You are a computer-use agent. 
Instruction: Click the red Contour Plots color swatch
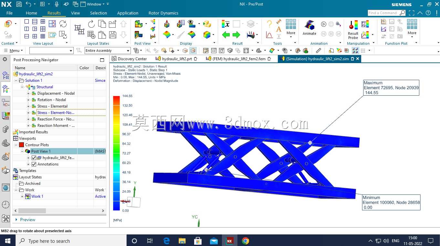pyautogui.click(x=22, y=145)
